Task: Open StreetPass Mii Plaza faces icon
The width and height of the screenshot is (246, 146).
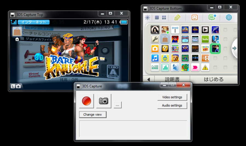Action: 165,29
